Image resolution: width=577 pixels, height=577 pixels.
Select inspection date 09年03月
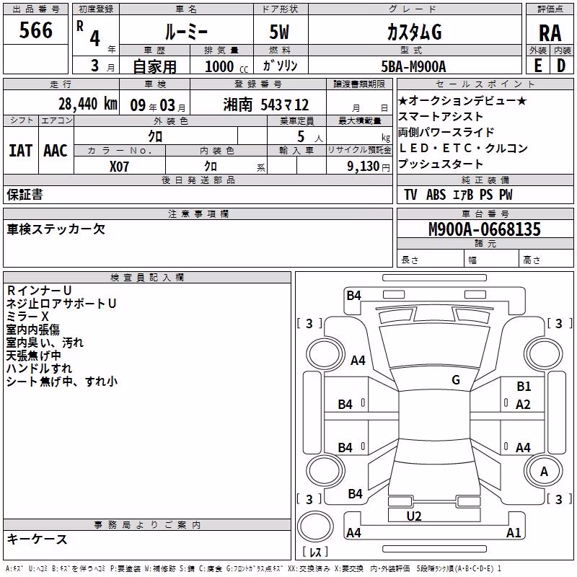point(158,105)
